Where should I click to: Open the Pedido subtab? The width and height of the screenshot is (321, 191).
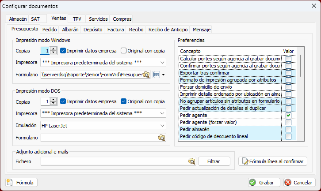pyautogui.click(x=50, y=30)
